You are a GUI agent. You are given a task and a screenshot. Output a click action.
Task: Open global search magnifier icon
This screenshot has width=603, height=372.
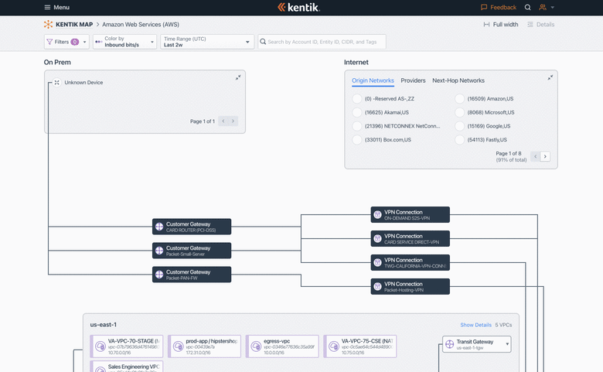pos(527,7)
